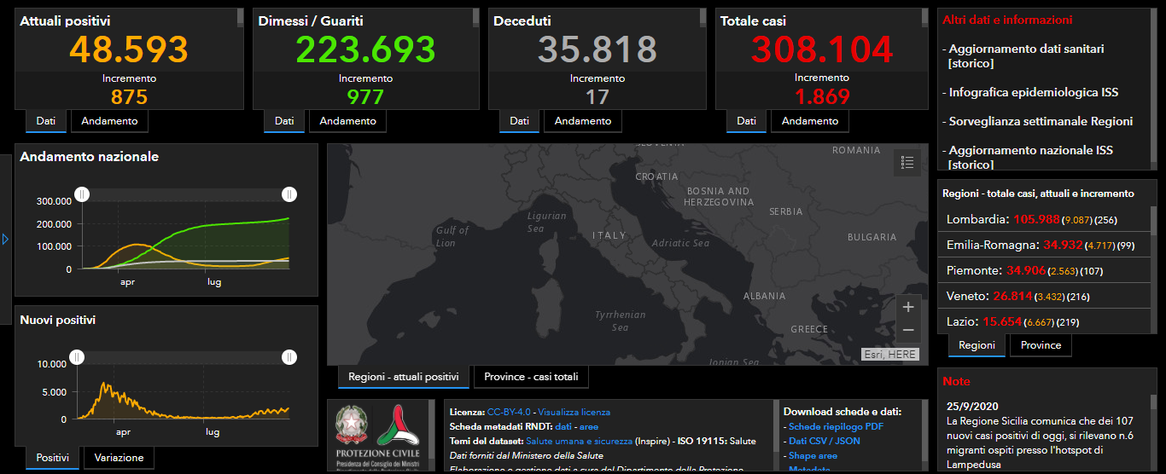Image resolution: width=1166 pixels, height=474 pixels.
Task: Switch to Andamento tab under Attuali positivi
Action: (x=109, y=121)
